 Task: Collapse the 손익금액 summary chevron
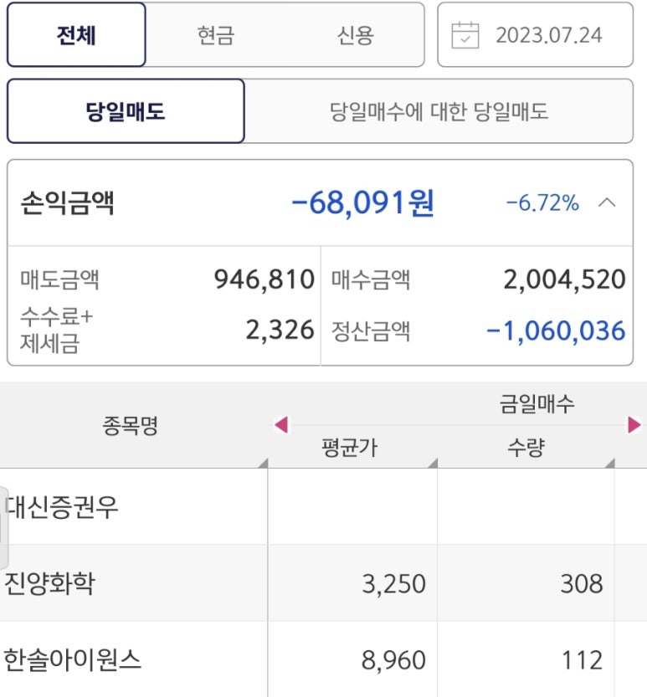[608, 203]
